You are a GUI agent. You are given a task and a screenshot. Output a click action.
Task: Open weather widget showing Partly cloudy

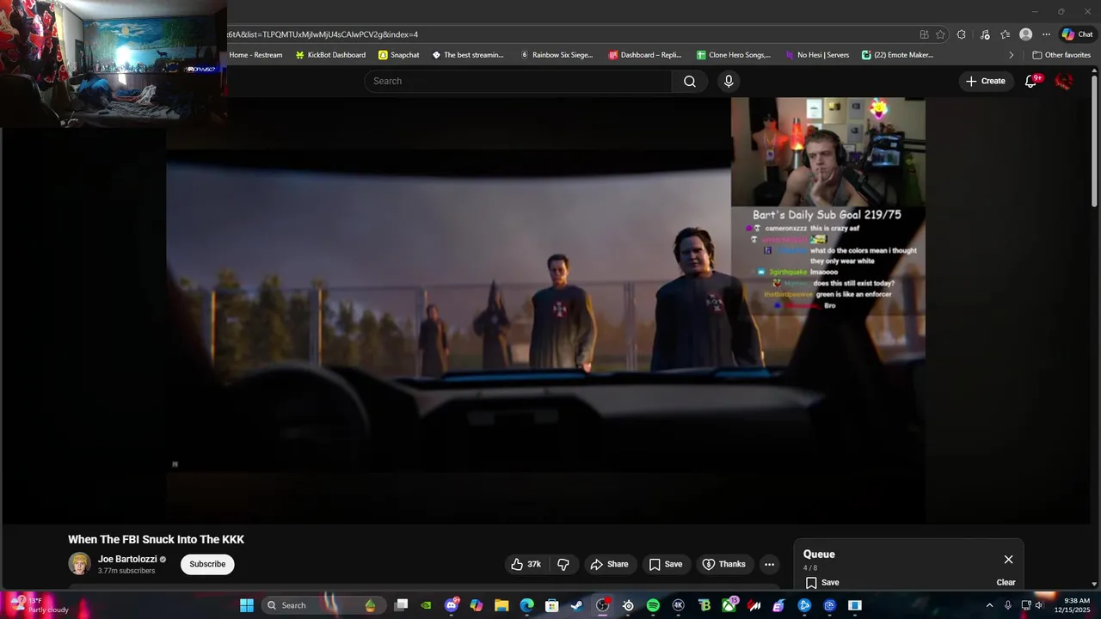click(x=39, y=605)
